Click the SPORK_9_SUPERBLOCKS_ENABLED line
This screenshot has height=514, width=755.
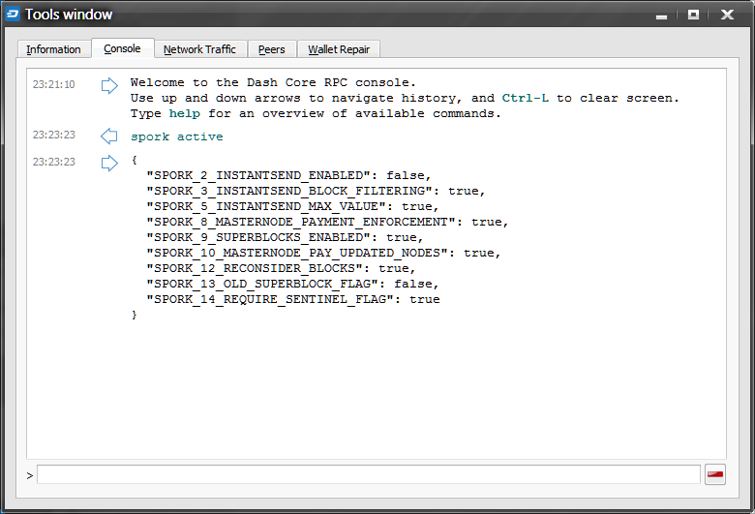coord(285,237)
